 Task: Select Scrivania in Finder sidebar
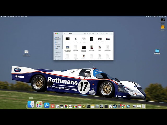(x=58, y=43)
